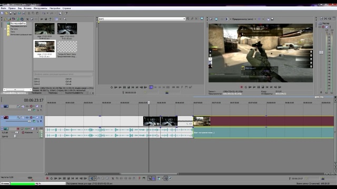Viewport: 337px width, 189px height.
Task: Toggle Enable snapping in timeline toolbar
Action: click(x=150, y=178)
